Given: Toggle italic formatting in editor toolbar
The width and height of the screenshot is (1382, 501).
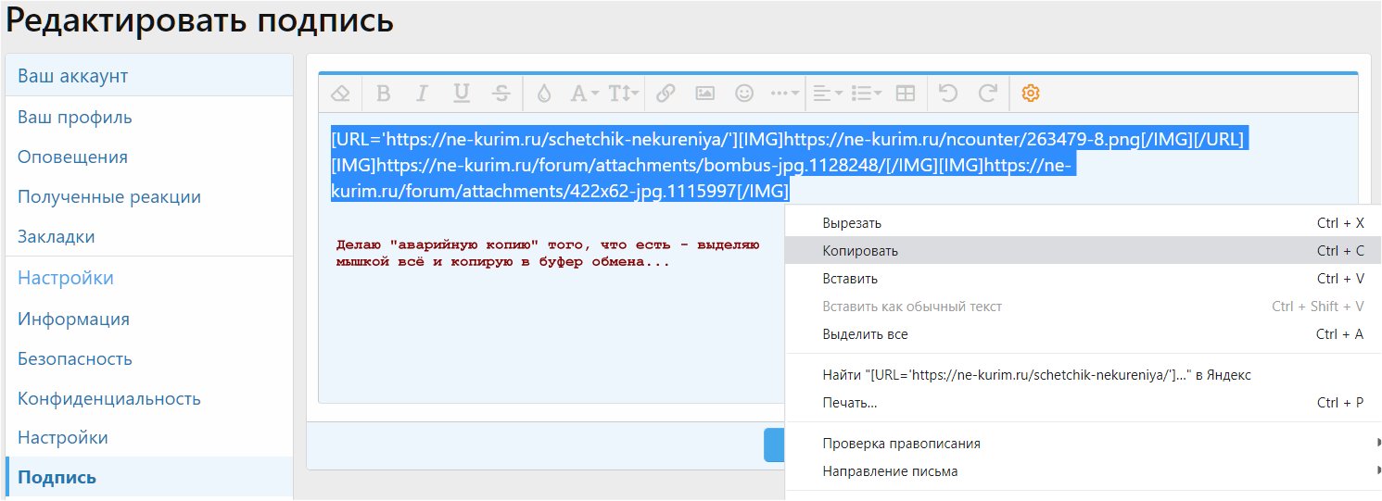Looking at the screenshot, I should coord(422,94).
